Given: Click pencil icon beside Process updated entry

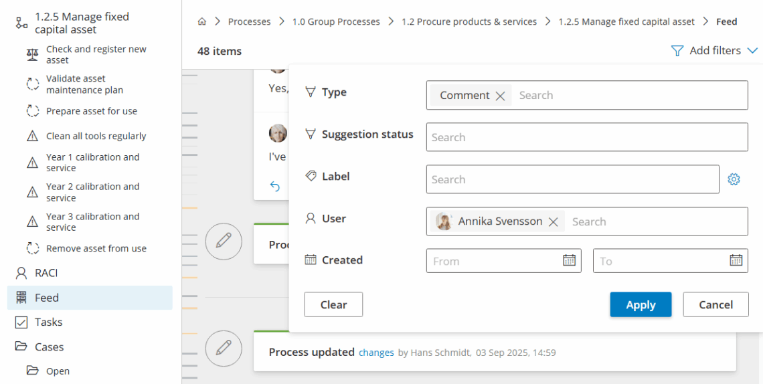Looking at the screenshot, I should click(x=224, y=348).
